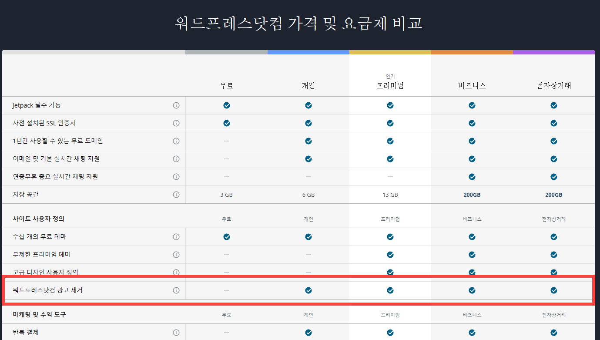The image size is (600, 340).
Task: Click the 무제한 프리미엄 테마 label
Action: pyautogui.click(x=42, y=255)
